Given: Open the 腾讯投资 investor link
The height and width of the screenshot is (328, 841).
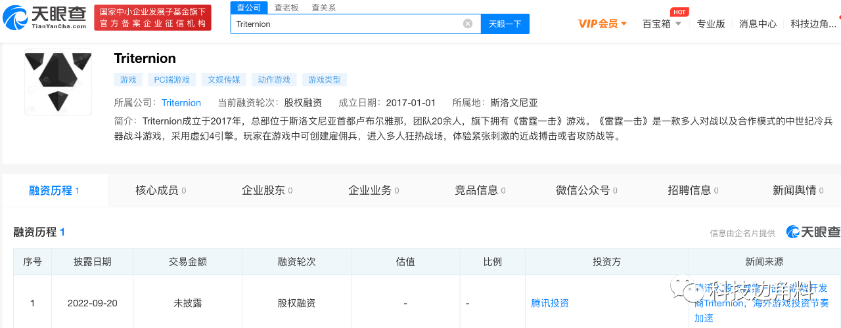Looking at the screenshot, I should pos(550,303).
